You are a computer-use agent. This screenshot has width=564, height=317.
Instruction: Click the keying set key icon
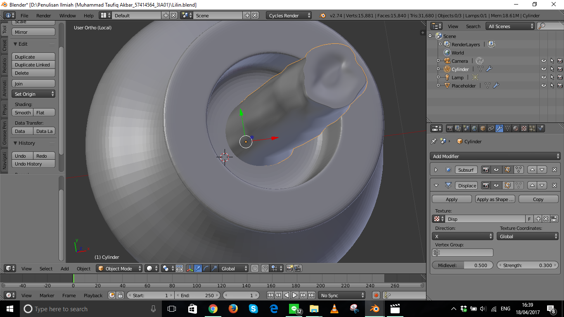[387, 295]
